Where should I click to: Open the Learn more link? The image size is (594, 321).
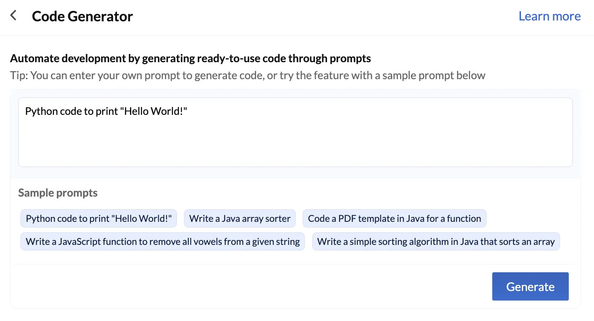tap(550, 16)
